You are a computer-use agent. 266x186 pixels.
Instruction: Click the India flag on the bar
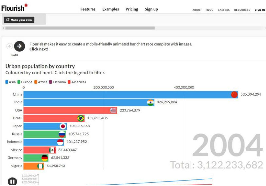(150, 102)
